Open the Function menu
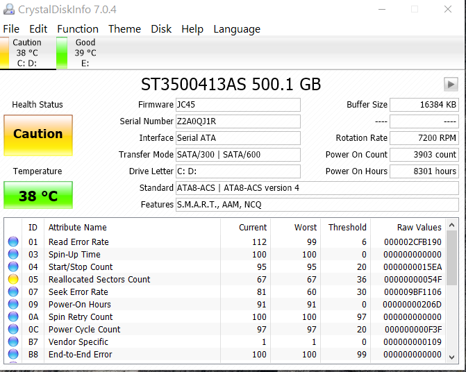The width and height of the screenshot is (466, 372). (78, 29)
